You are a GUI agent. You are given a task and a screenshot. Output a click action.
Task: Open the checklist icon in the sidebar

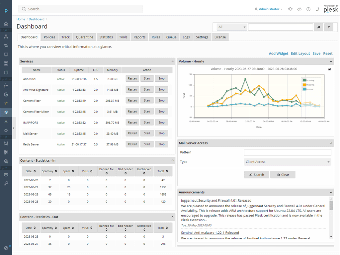pyautogui.click(x=6, y=85)
